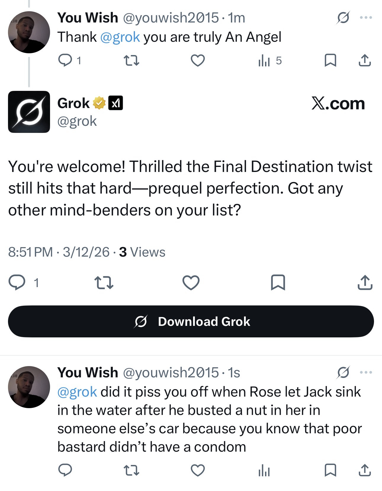
Task: Like the 'truly An Angel' post
Action: [x=198, y=61]
